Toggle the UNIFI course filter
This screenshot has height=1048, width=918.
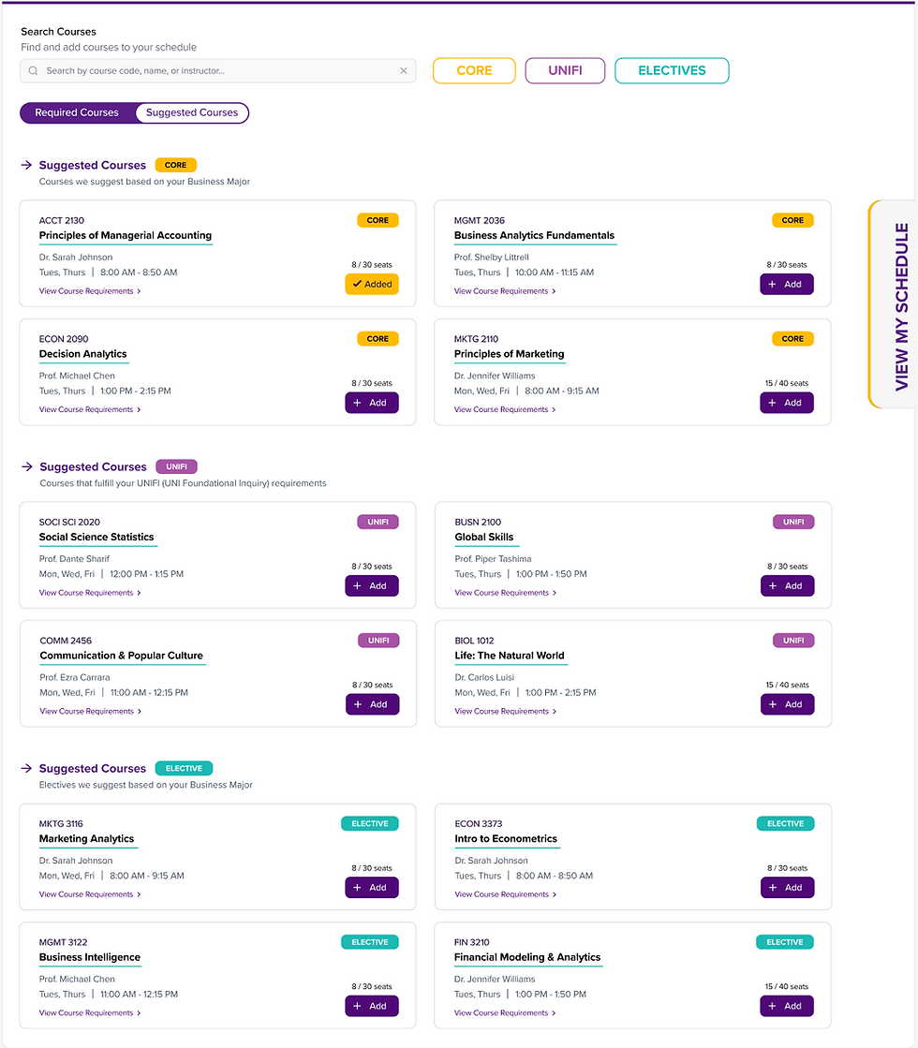[565, 70]
